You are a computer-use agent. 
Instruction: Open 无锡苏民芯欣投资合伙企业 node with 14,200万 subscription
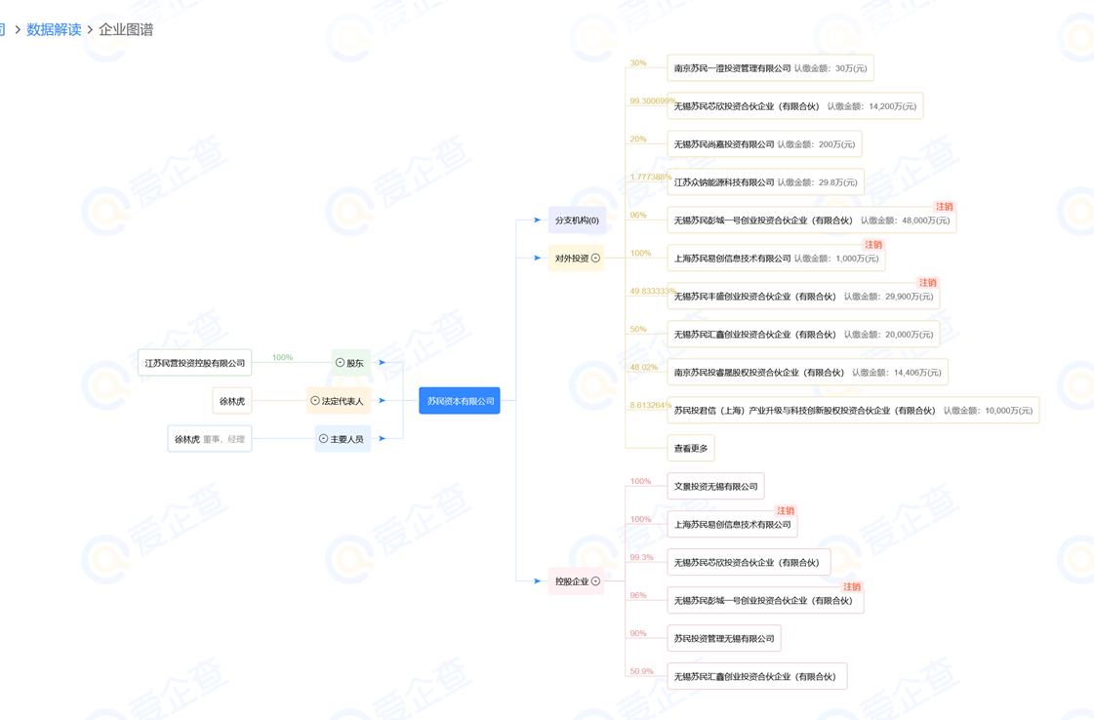[x=794, y=106]
